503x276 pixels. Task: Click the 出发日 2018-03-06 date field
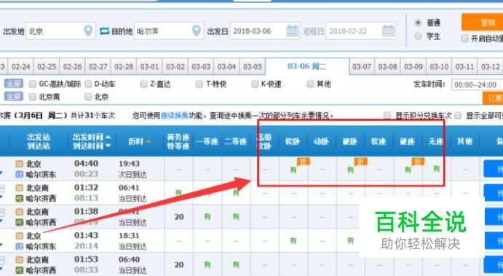265,31
